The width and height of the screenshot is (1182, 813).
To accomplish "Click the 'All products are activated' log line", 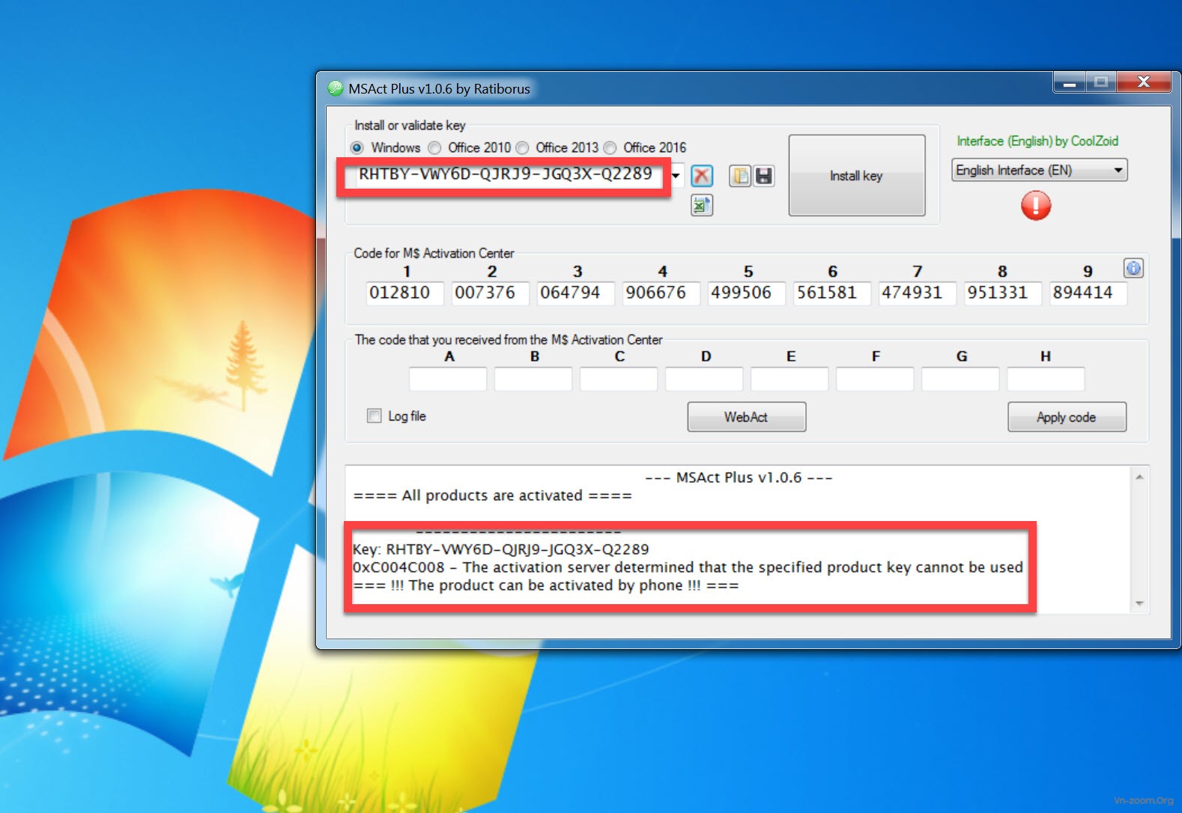I will tap(492, 496).
